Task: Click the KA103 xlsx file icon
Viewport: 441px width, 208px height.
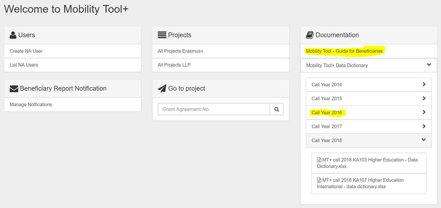Action: coord(319,160)
